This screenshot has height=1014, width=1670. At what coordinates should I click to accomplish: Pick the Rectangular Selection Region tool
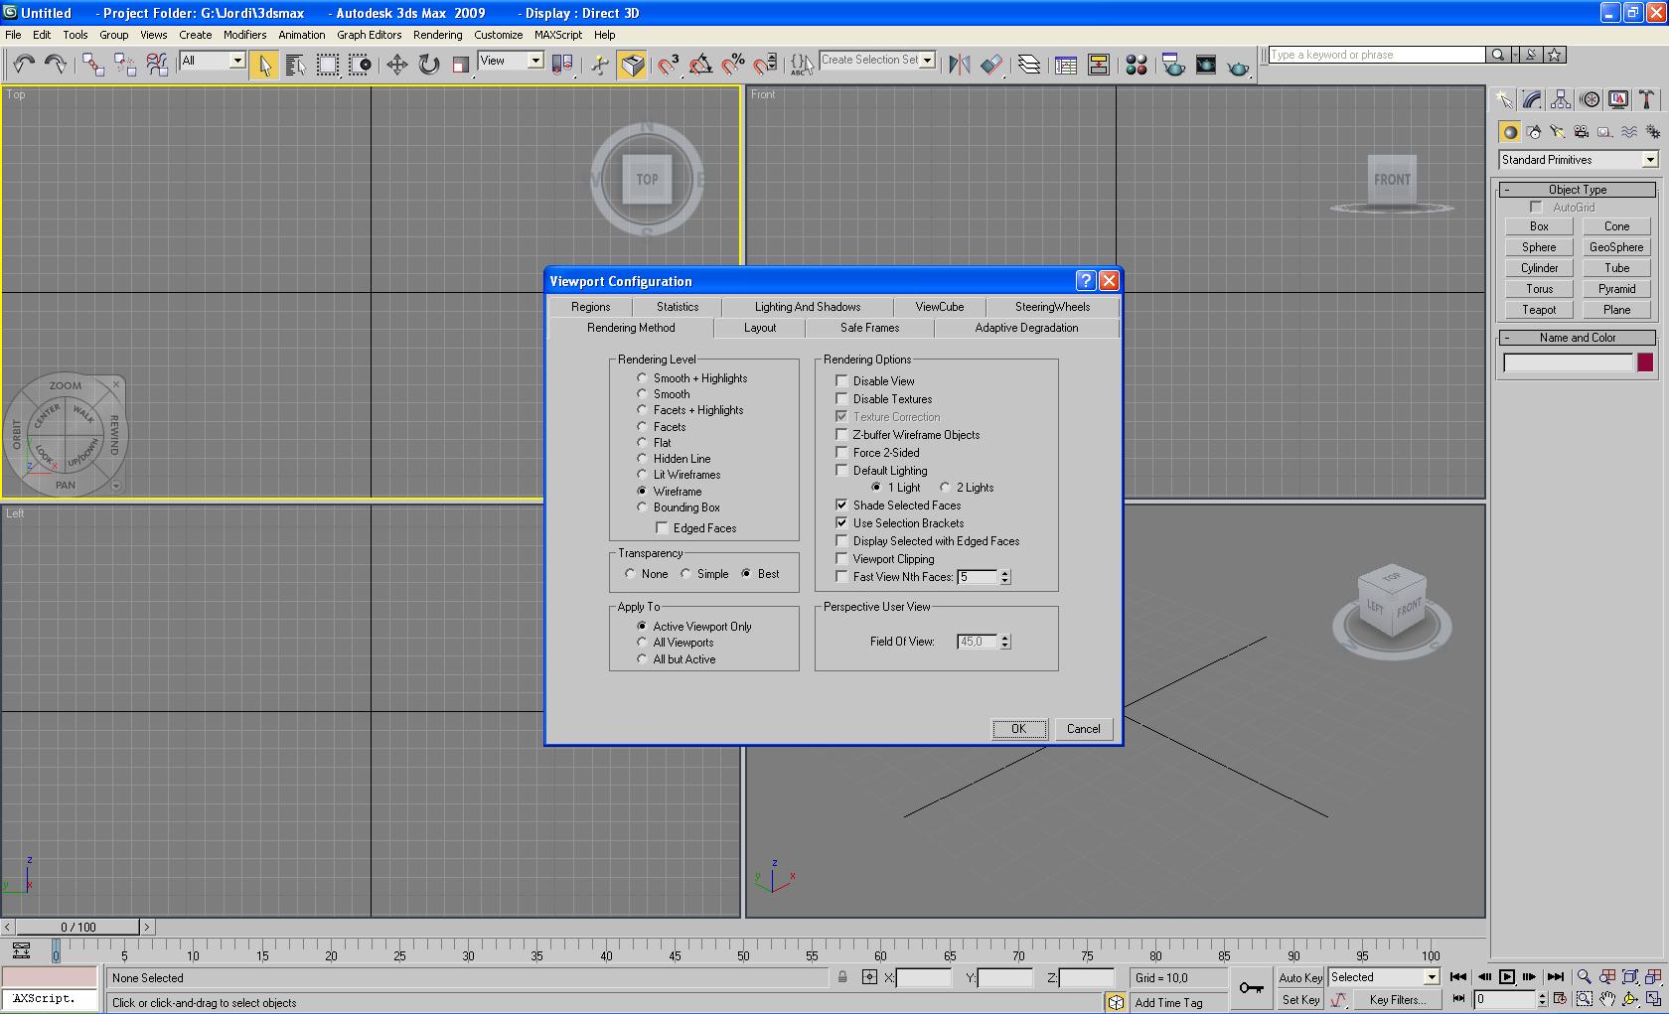click(x=327, y=65)
